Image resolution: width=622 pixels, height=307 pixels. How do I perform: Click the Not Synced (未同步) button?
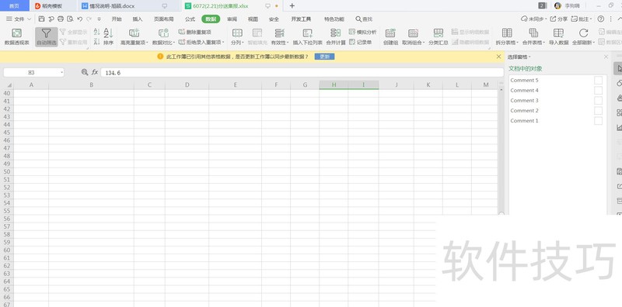[x=533, y=19]
